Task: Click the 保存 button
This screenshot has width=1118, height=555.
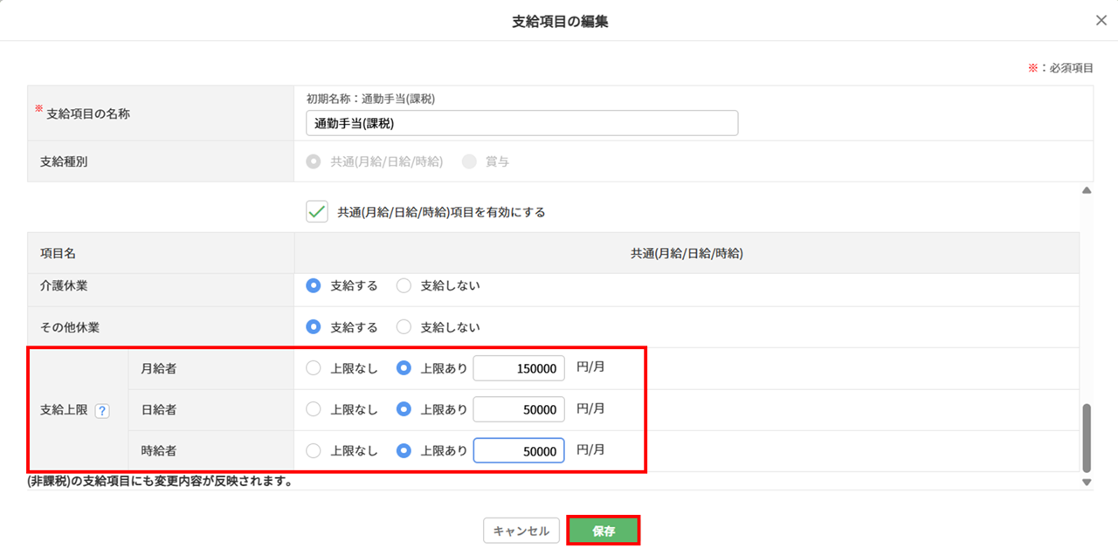Action: pos(604,531)
